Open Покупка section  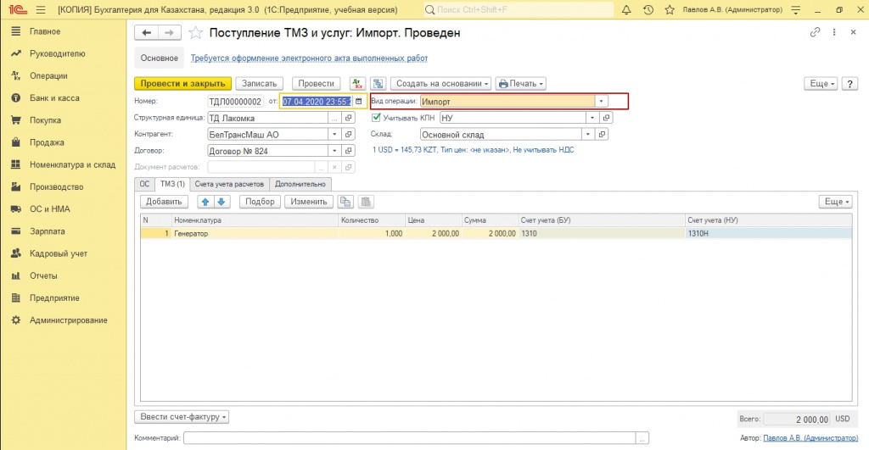pos(46,120)
